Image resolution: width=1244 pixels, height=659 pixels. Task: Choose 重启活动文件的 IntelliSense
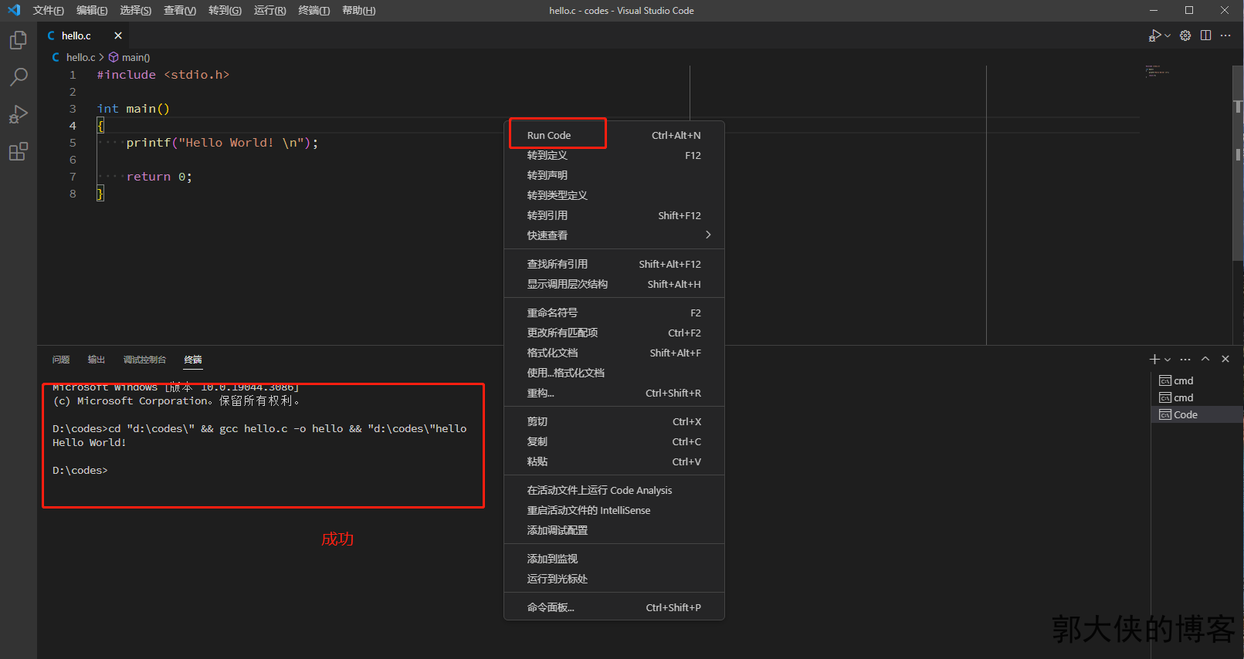click(x=614, y=510)
